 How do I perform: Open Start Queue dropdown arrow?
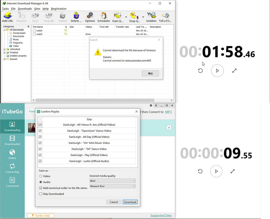click(126, 17)
